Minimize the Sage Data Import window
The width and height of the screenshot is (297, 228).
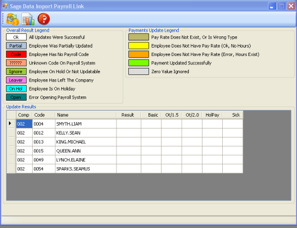[x=272, y=6]
